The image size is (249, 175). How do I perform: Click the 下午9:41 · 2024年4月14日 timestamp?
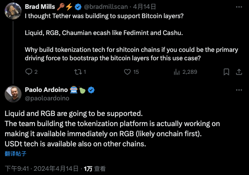pyautogui.click(x=42, y=169)
